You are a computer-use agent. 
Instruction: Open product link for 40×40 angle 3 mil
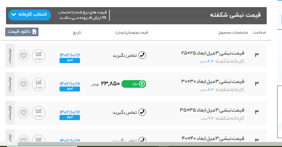(213, 138)
